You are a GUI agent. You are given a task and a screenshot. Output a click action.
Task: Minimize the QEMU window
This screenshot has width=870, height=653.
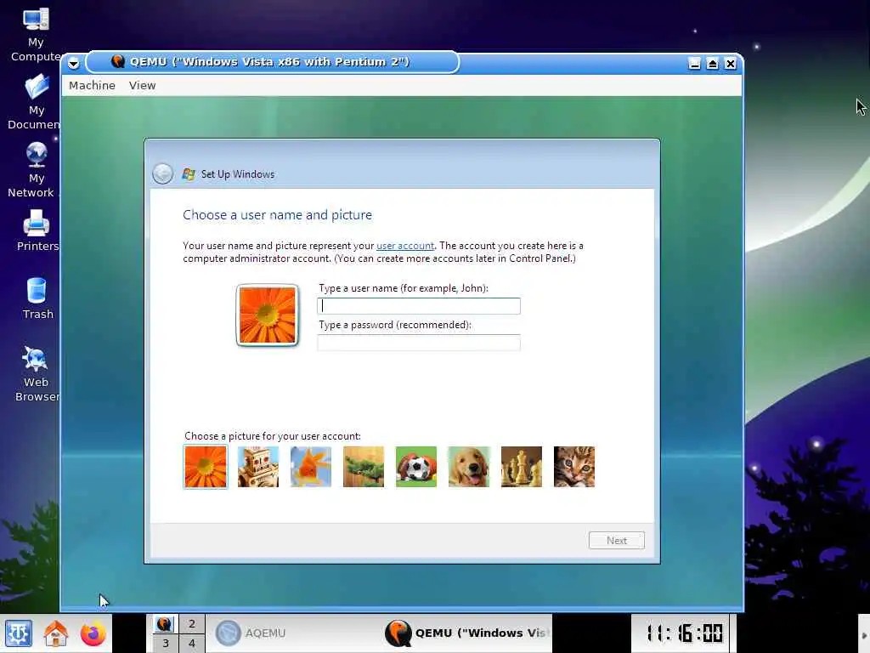(x=694, y=63)
